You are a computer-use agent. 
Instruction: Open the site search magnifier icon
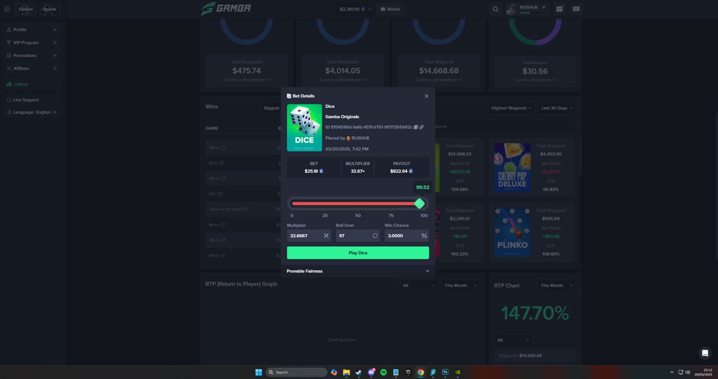click(495, 9)
